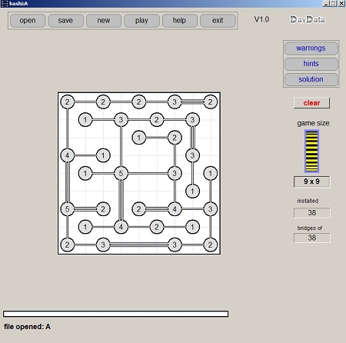Open a puzzle file with the open button
Image resolution: width=346 pixels, height=343 pixels.
[x=28, y=21]
